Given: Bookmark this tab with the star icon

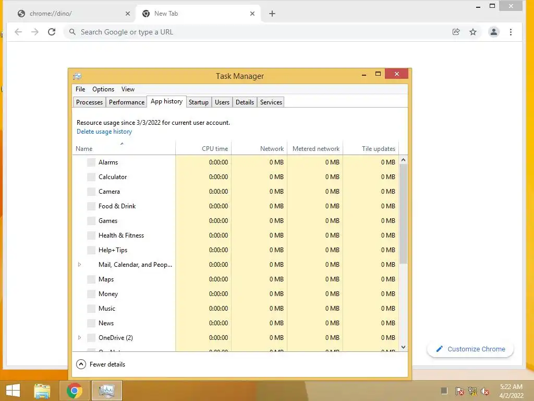Looking at the screenshot, I should coord(473,32).
